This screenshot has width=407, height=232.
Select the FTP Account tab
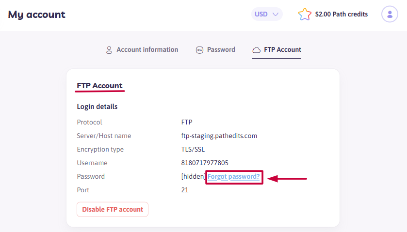click(277, 50)
